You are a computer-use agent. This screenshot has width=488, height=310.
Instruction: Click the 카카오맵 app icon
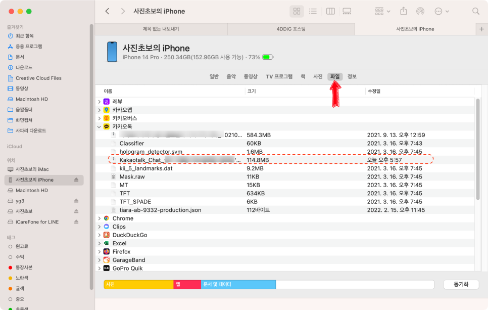(107, 110)
